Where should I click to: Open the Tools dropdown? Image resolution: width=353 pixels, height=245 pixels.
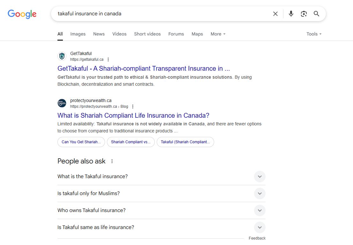point(314,34)
